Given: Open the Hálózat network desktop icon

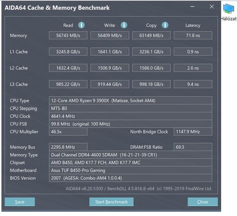Looking at the screenshot, I should (x=229, y=12).
